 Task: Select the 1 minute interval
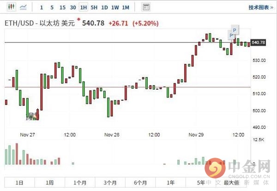coord(42,7)
